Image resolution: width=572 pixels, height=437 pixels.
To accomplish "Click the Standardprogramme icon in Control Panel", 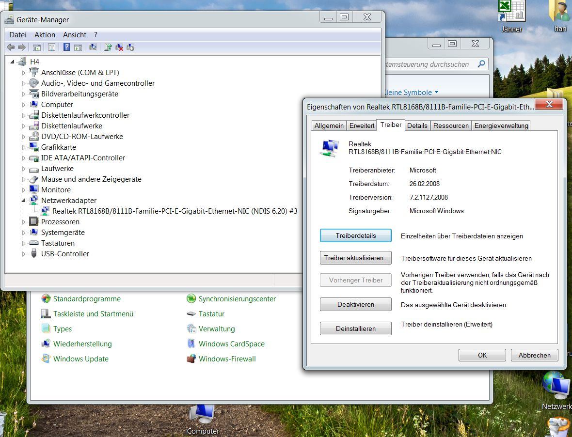I will pos(46,298).
